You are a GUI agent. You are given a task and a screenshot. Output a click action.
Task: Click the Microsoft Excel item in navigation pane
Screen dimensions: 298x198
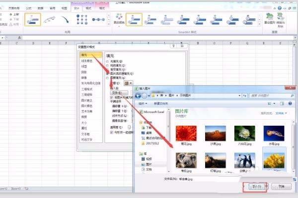coord(152,113)
